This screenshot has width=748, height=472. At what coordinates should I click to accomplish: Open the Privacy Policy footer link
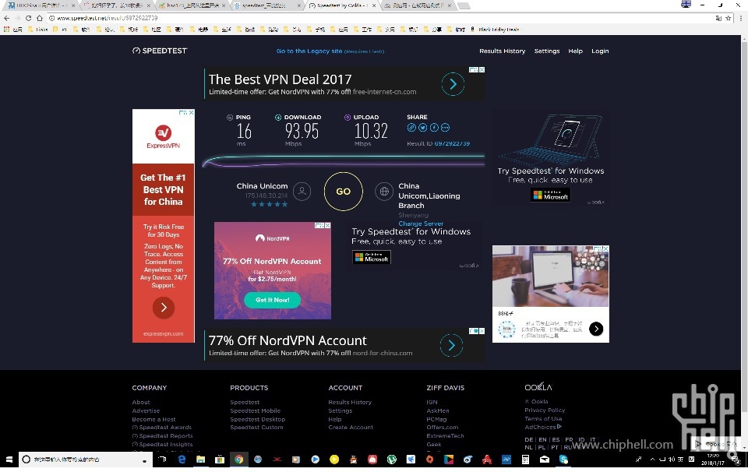545,410
